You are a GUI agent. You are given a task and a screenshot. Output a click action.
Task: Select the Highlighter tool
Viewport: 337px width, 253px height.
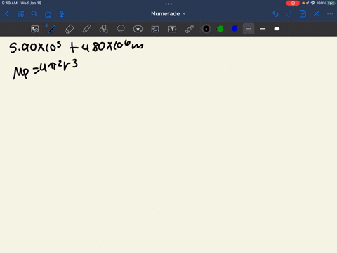pyautogui.click(x=86, y=29)
